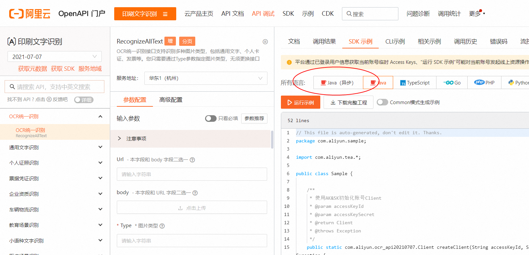
Task: Go to 云产品主页 in top navigation
Action: click(199, 14)
